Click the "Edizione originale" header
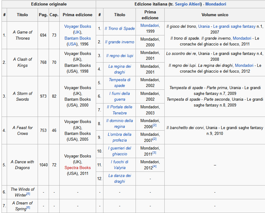The width and height of the screenshot is (265, 213). (49, 4)
